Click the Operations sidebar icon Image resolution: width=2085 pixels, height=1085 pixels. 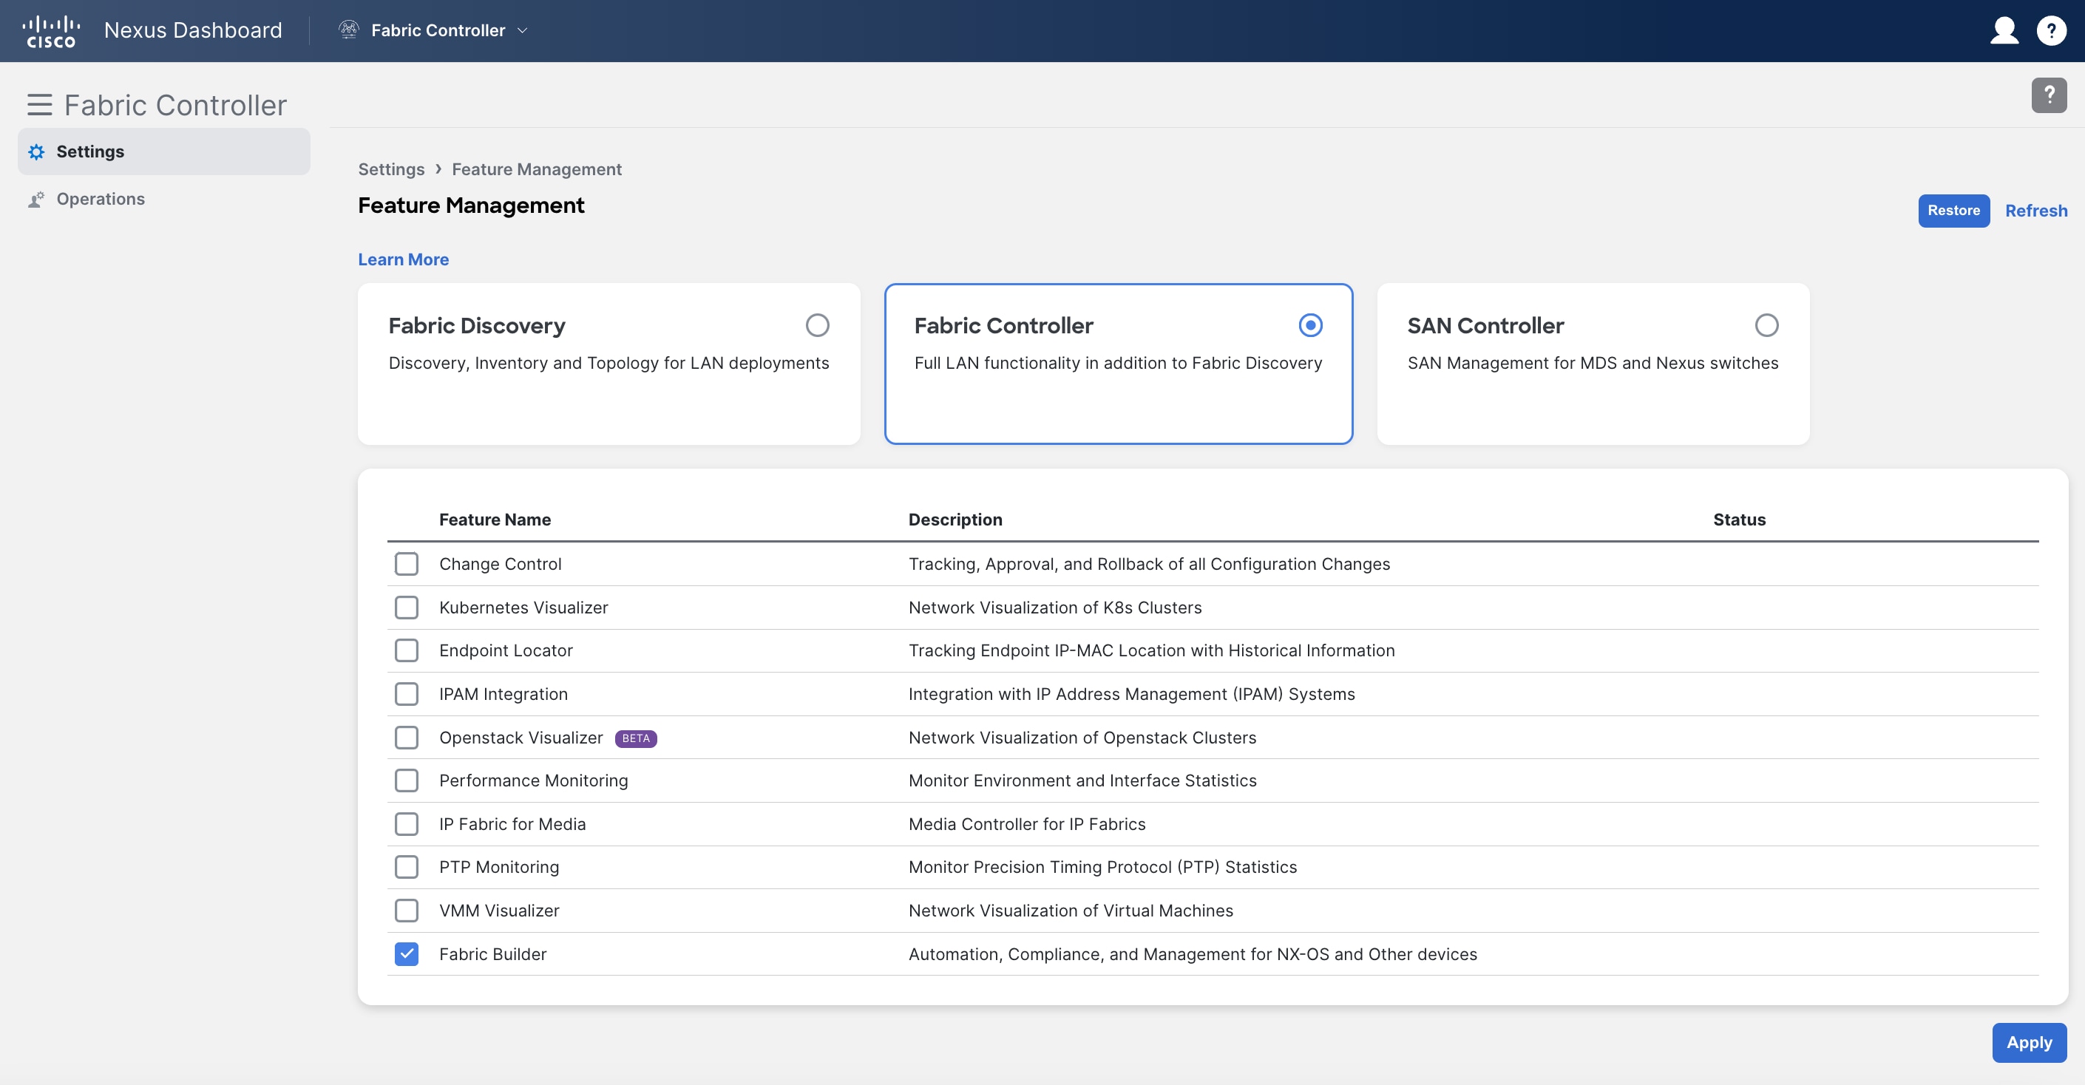pos(36,199)
